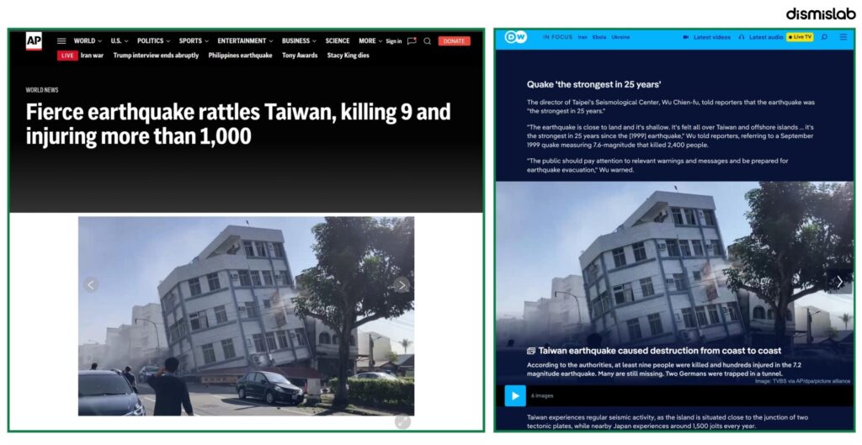Click the red LIVE badge
This screenshot has height=445, width=862.
pos(67,56)
